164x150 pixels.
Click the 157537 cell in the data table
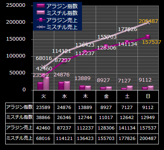[148, 128]
